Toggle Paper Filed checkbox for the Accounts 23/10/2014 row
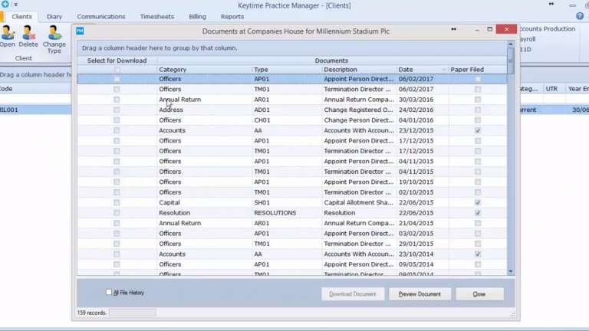Viewport: 589px width, 331px height. point(478,254)
